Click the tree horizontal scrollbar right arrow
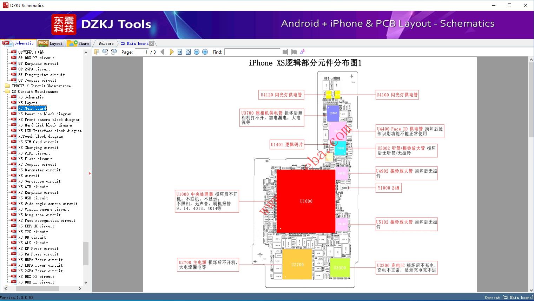Viewport: 534px width, 301px height. [80, 288]
